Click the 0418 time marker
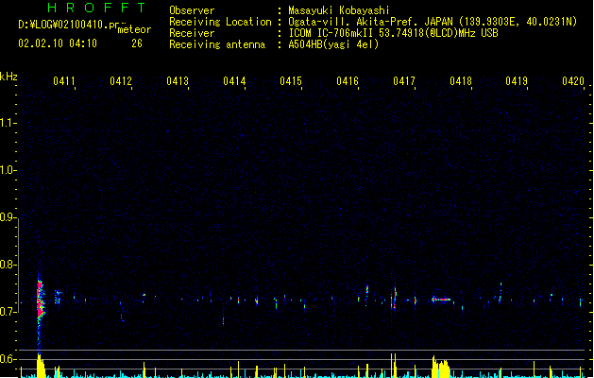The height and width of the screenshot is (378, 594). point(461,81)
